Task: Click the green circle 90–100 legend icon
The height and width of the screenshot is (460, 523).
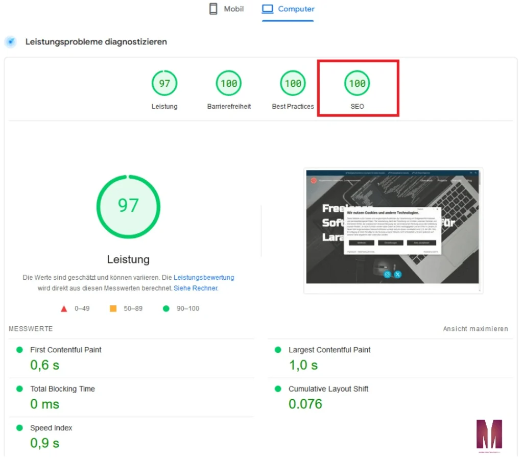Action: pyautogui.click(x=165, y=308)
